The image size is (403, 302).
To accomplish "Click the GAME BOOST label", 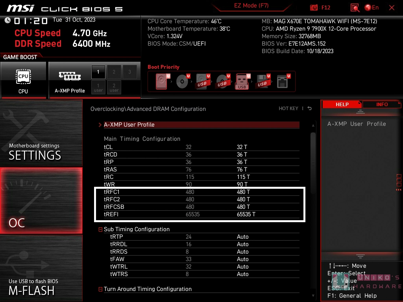I will (x=20, y=57).
